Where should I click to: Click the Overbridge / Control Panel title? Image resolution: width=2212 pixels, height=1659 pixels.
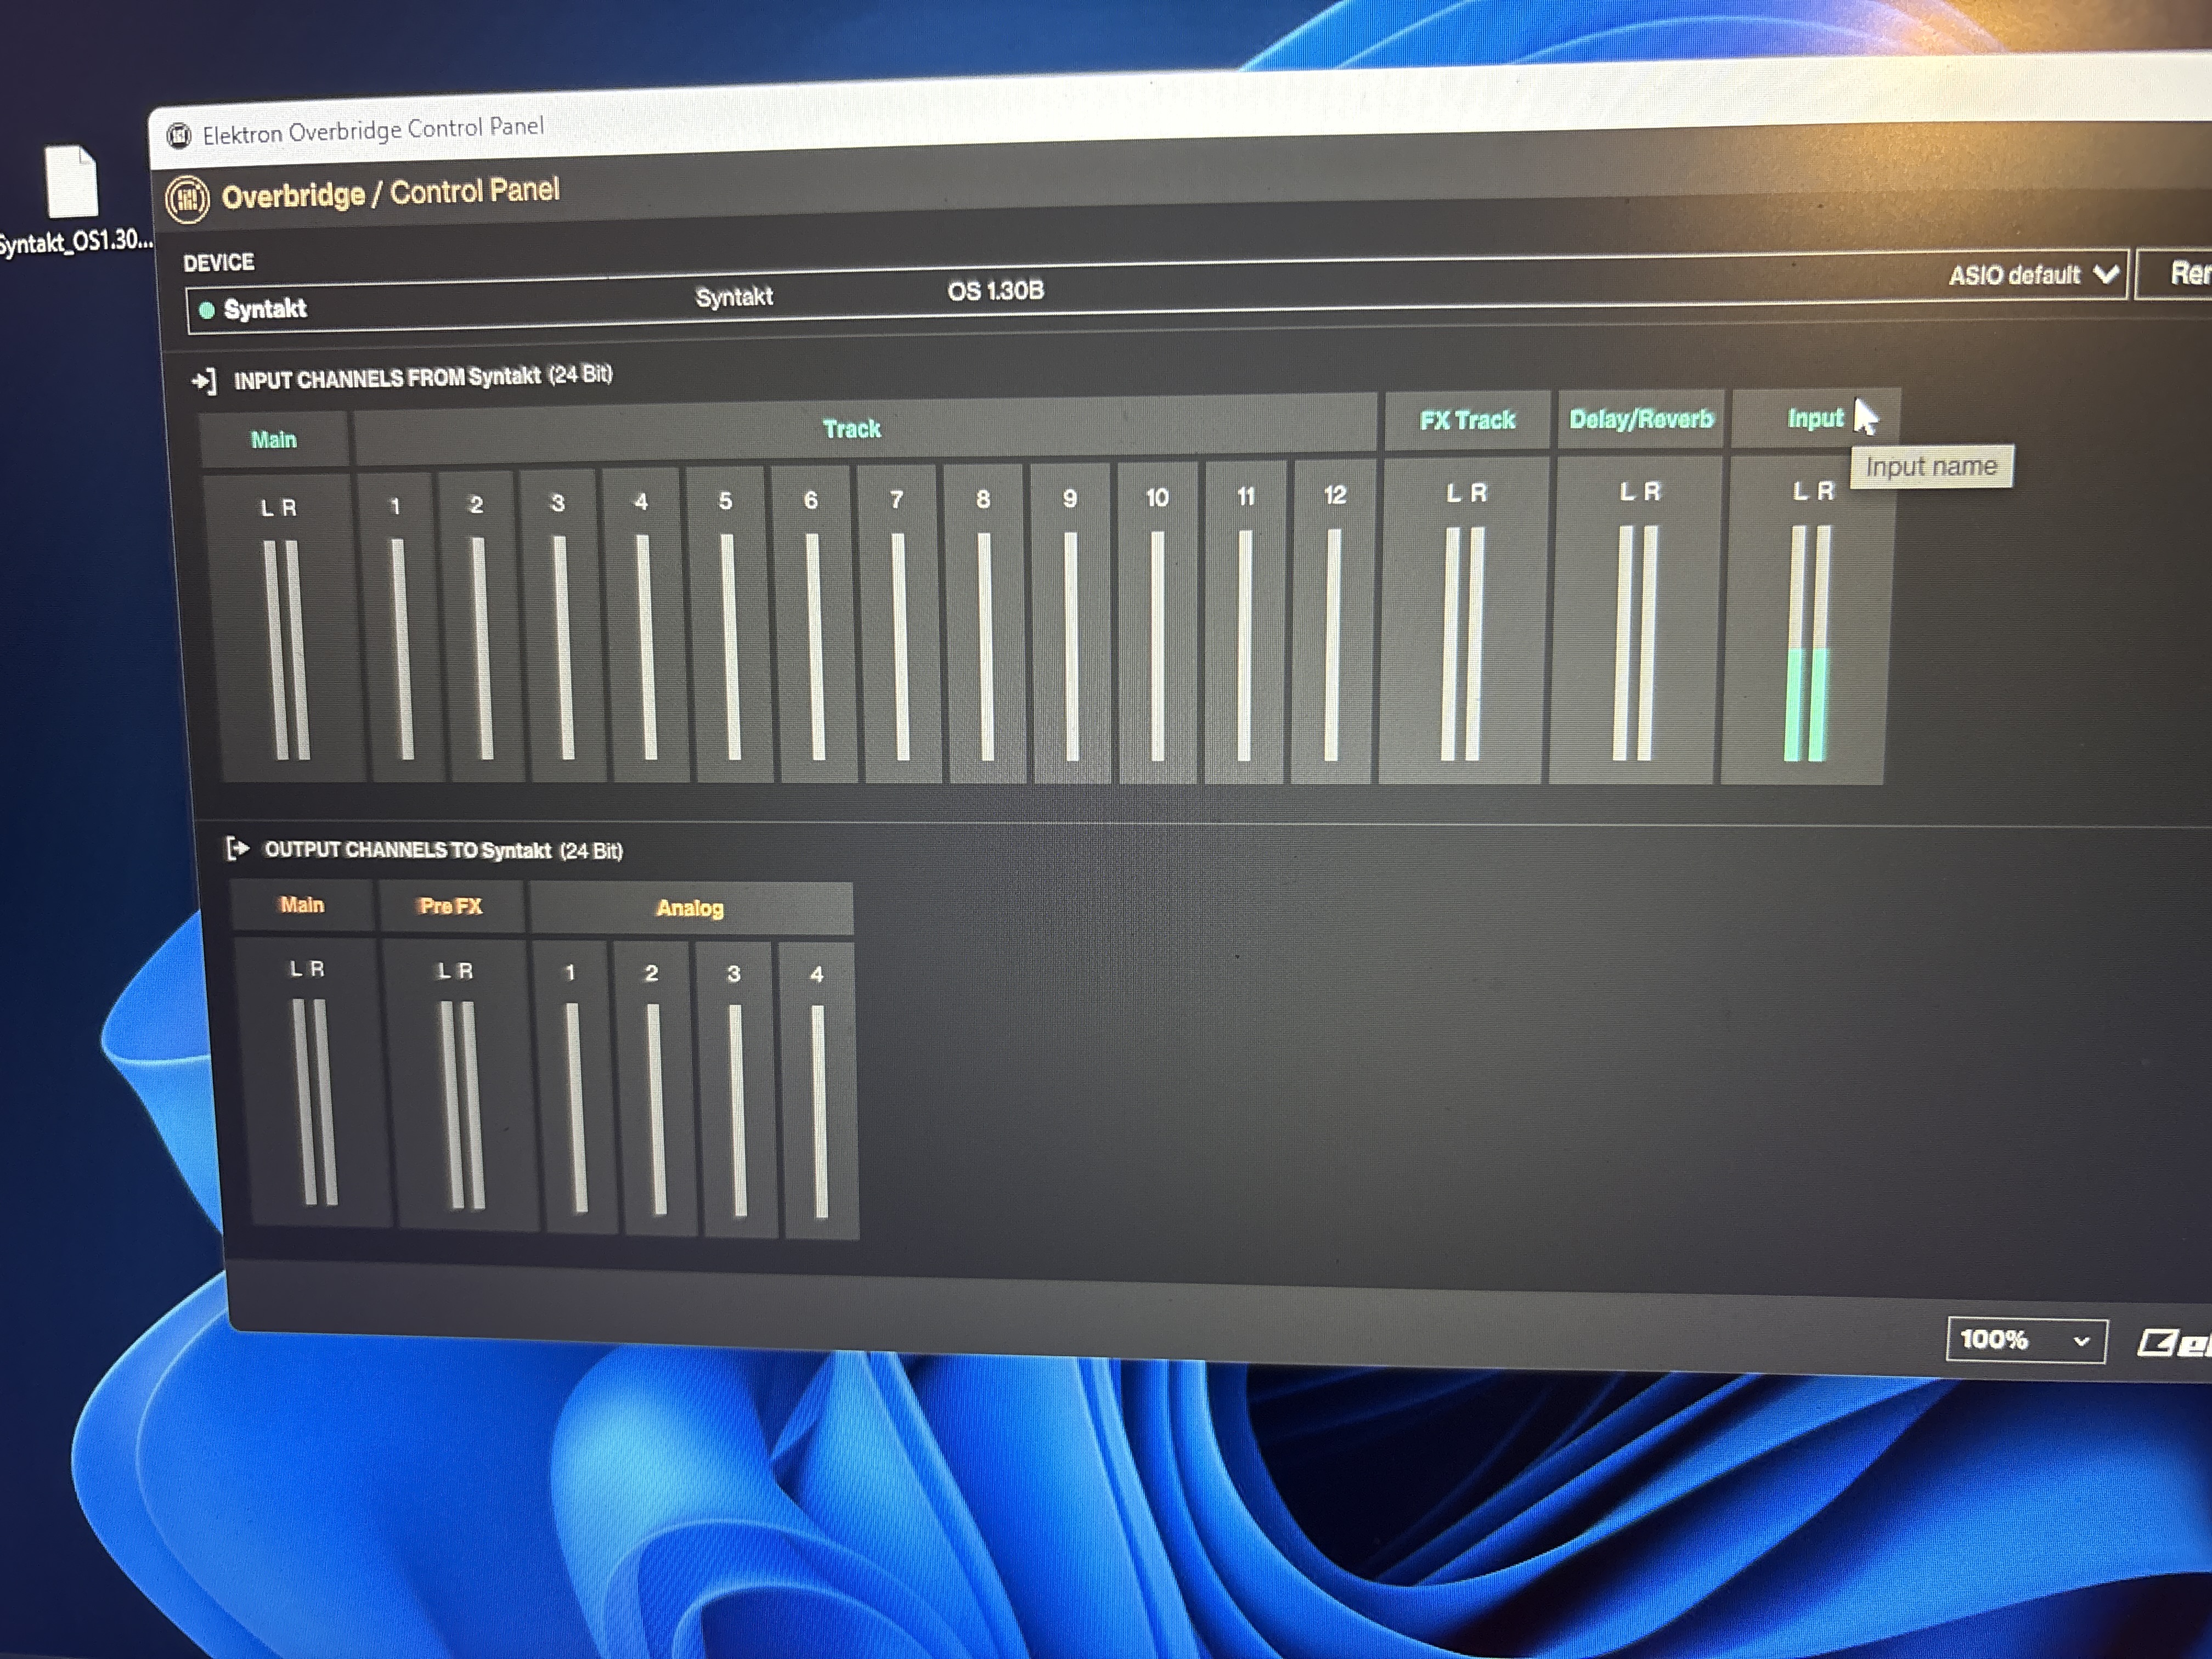coord(390,193)
